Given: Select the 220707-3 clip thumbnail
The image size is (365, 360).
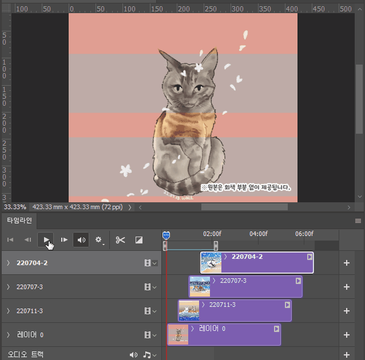Looking at the screenshot, I should pos(200,286).
